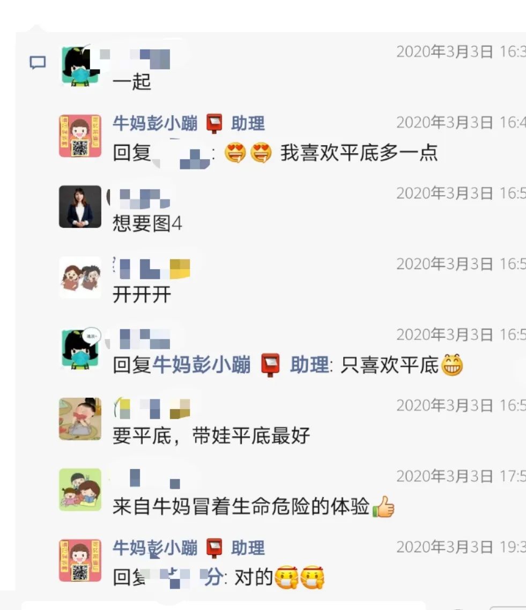This screenshot has height=610, width=526.
Task: Click the masked girl avatar with speech bubble
Action: tap(81, 348)
